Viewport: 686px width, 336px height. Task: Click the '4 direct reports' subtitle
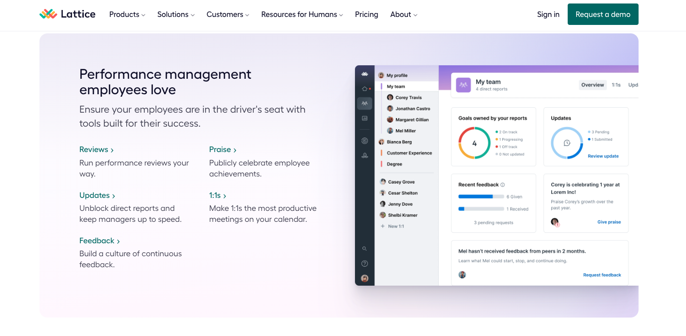click(491, 89)
